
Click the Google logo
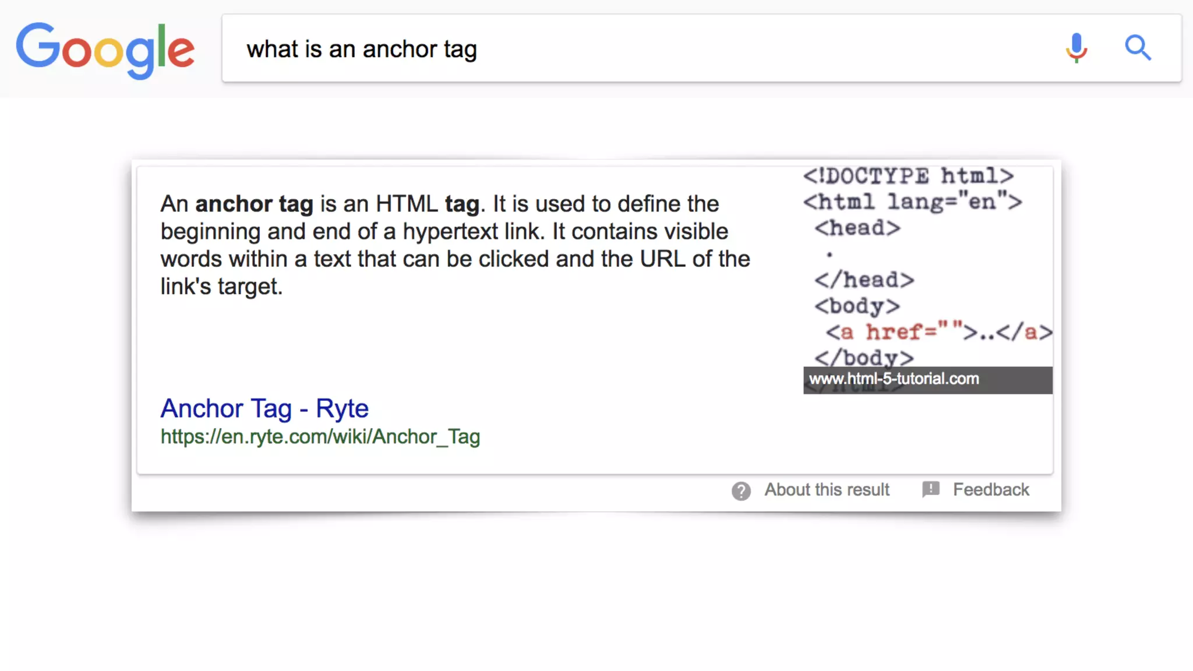tap(105, 50)
